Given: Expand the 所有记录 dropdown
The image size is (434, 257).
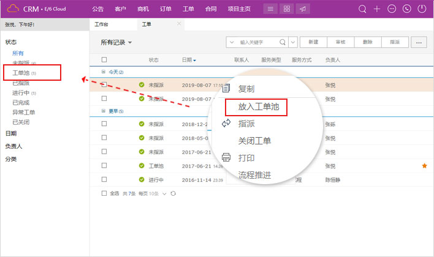Looking at the screenshot, I should (x=116, y=42).
